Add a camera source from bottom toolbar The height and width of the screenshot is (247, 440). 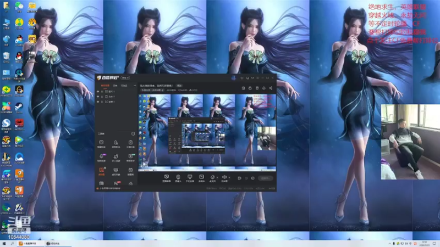click(178, 178)
